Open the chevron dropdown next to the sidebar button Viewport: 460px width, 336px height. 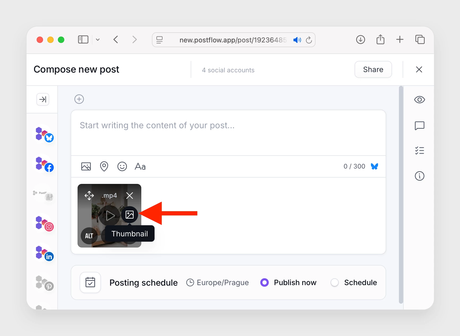pos(98,39)
